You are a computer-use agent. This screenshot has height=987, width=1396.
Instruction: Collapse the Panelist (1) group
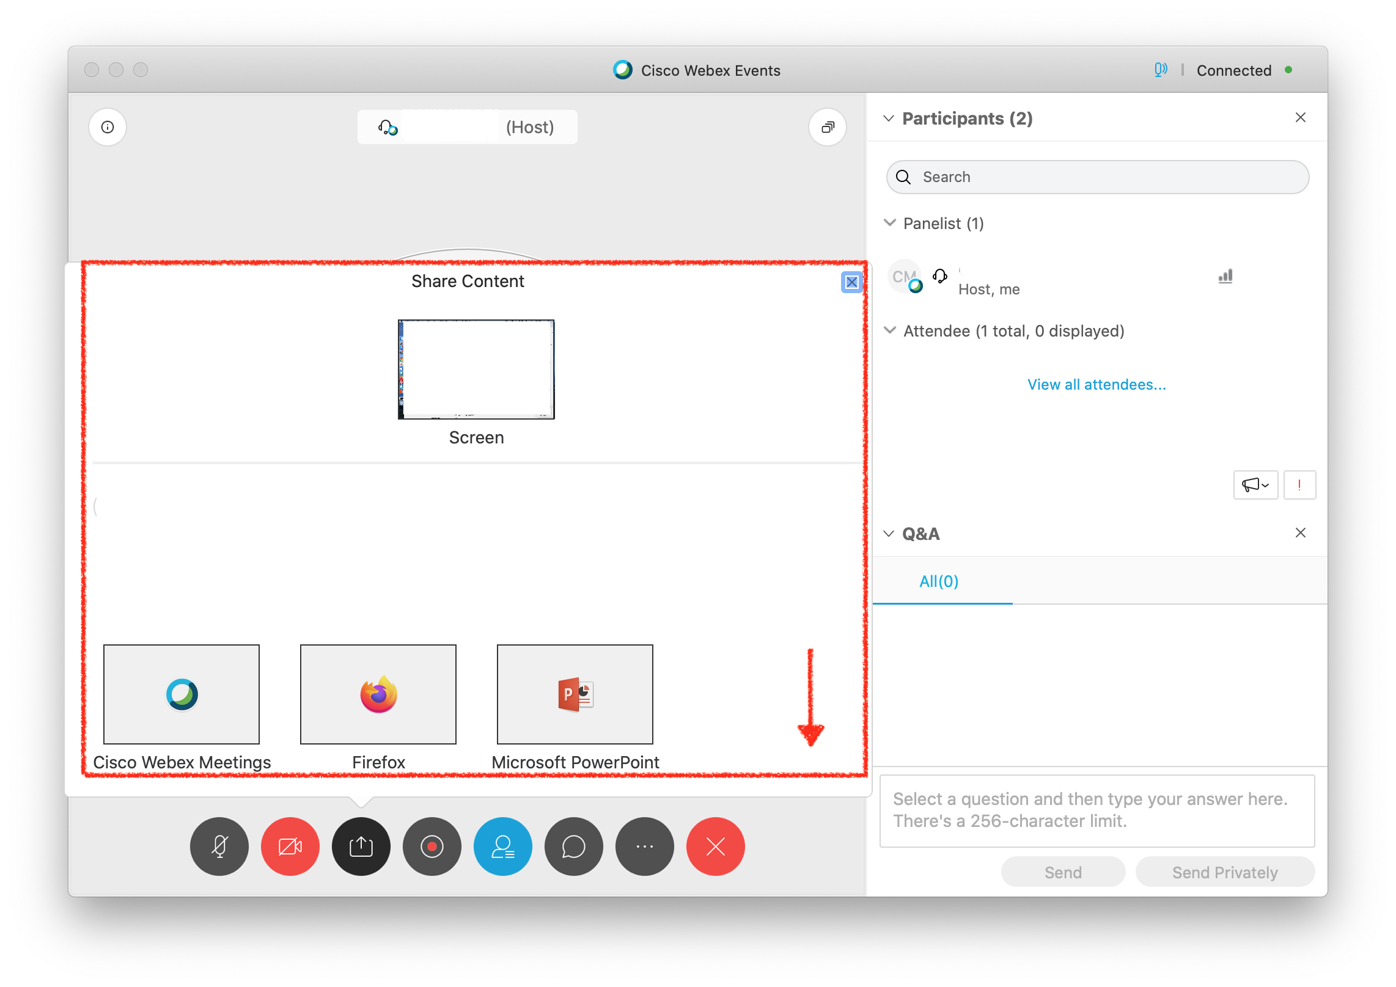(890, 223)
